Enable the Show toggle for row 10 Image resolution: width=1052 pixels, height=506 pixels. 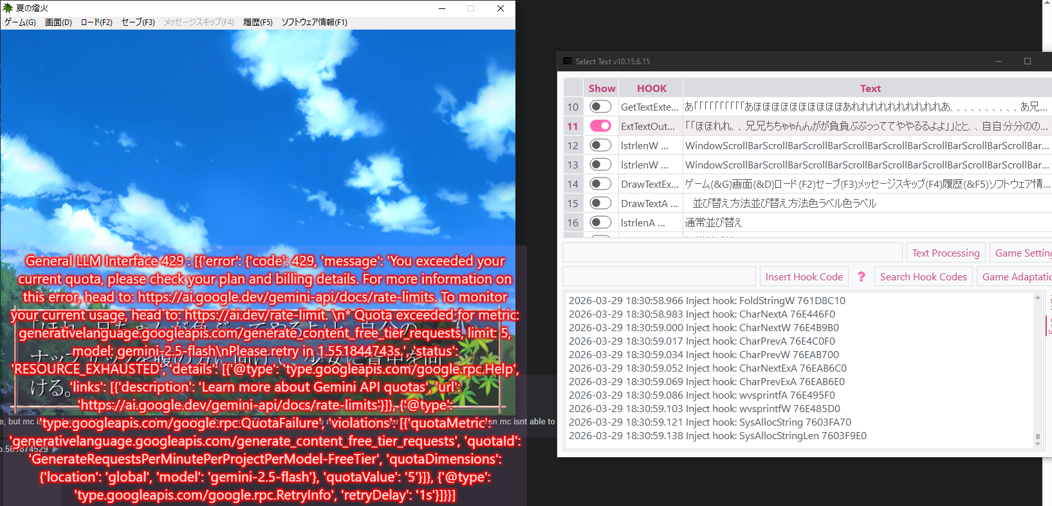(x=600, y=107)
